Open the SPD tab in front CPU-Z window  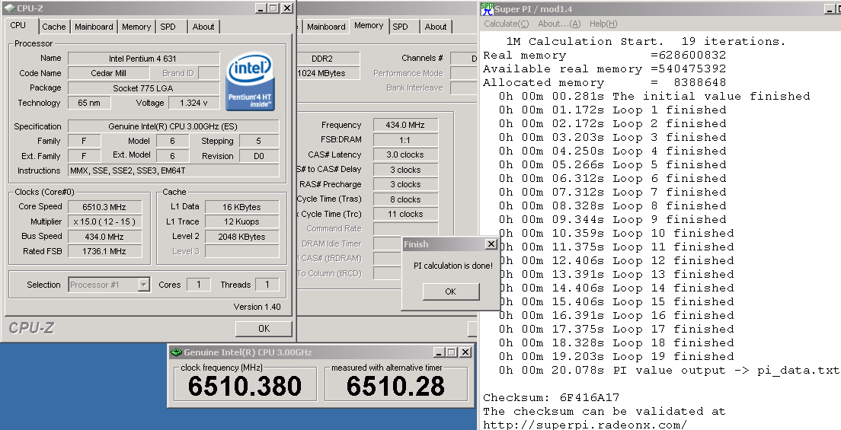168,27
